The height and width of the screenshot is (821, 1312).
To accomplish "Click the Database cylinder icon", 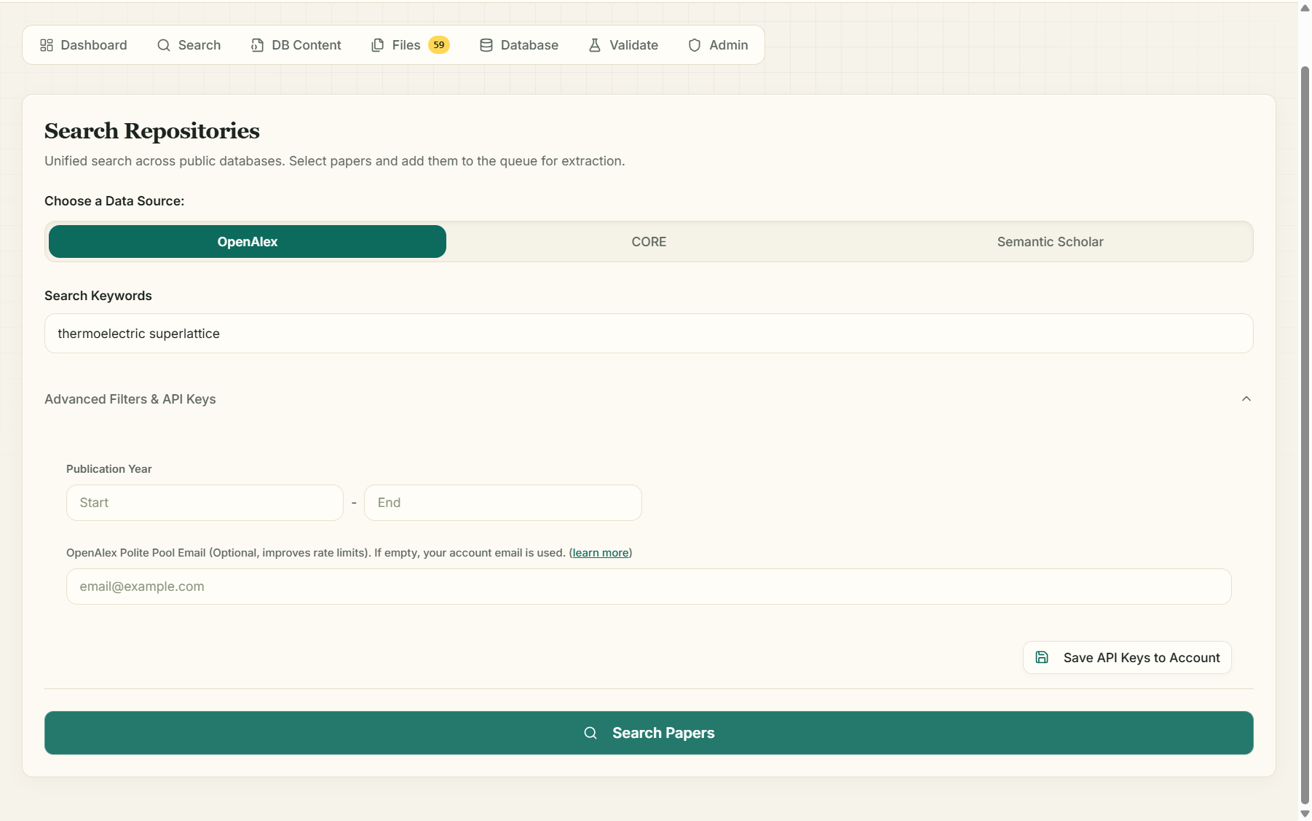I will (x=486, y=45).
